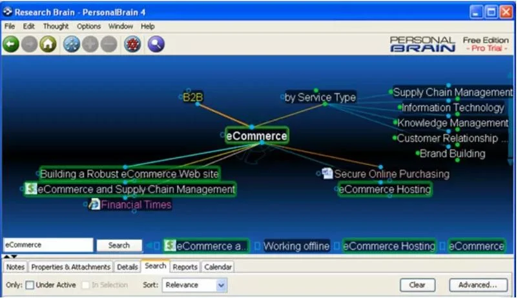Click the grey minus collapse icon

109,44
